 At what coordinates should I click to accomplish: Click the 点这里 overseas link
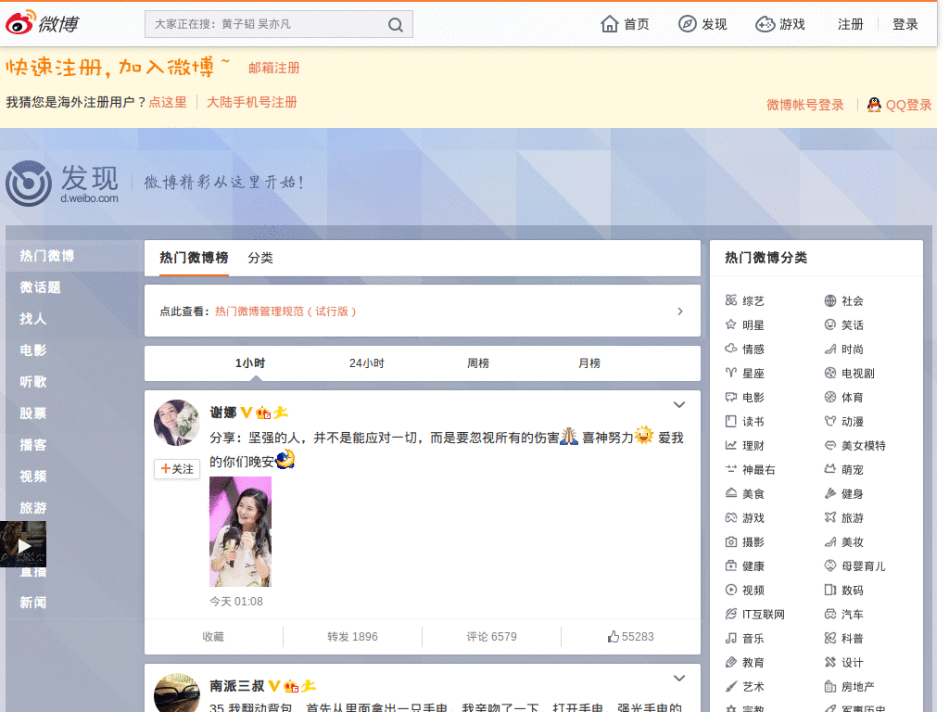pos(168,102)
